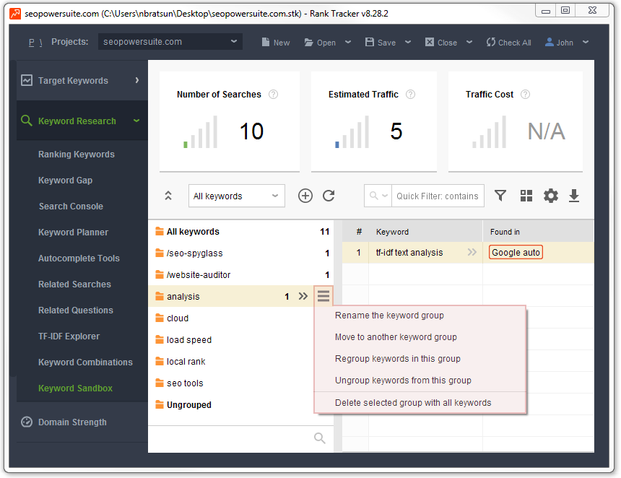
Task: Select the local rank keyword group
Action: [231, 362]
